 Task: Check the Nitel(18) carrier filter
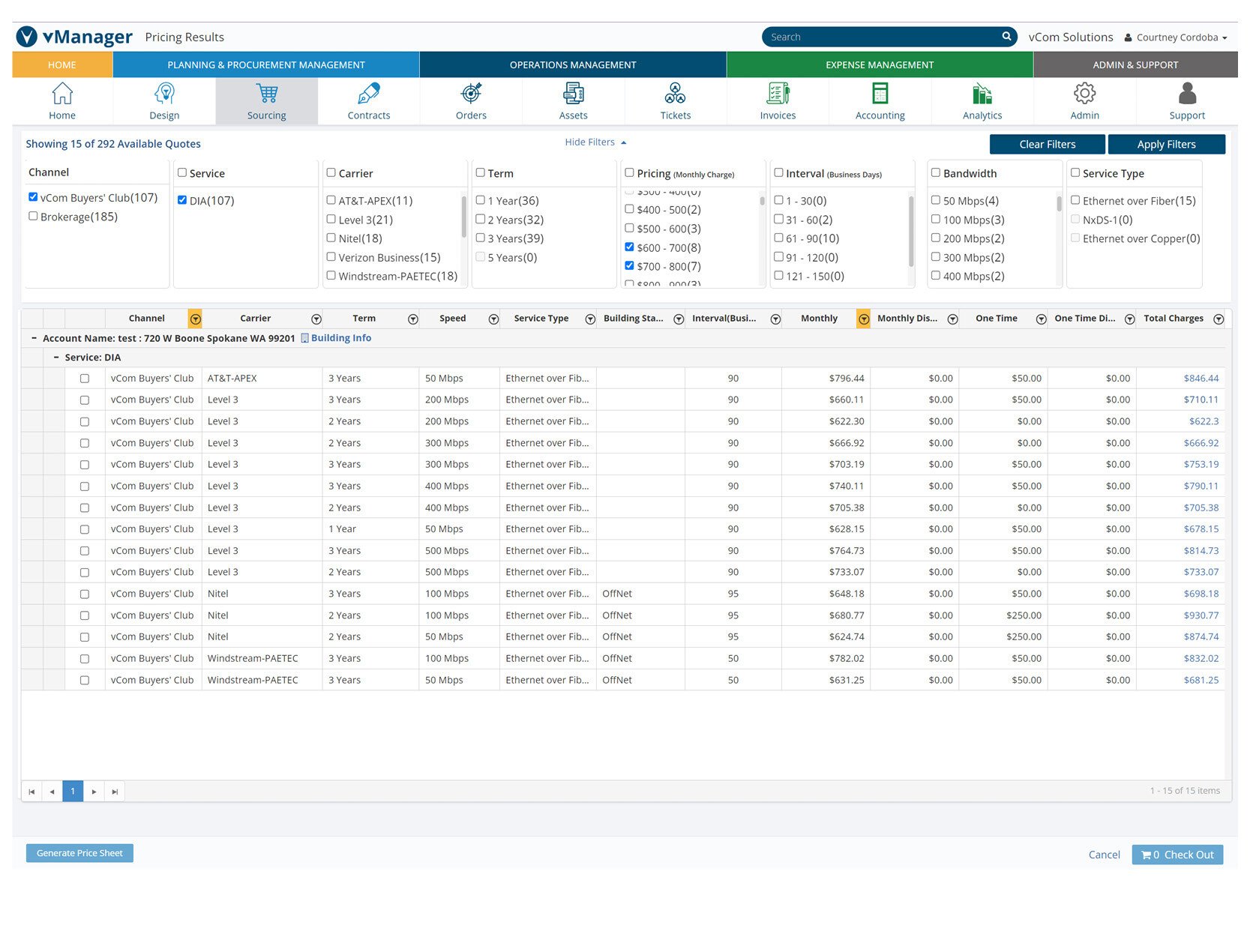pos(331,238)
